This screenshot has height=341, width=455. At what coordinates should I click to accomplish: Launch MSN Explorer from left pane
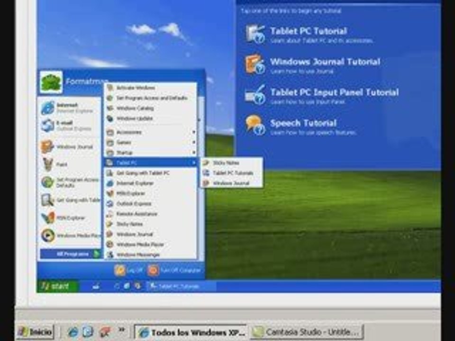pyautogui.click(x=70, y=218)
